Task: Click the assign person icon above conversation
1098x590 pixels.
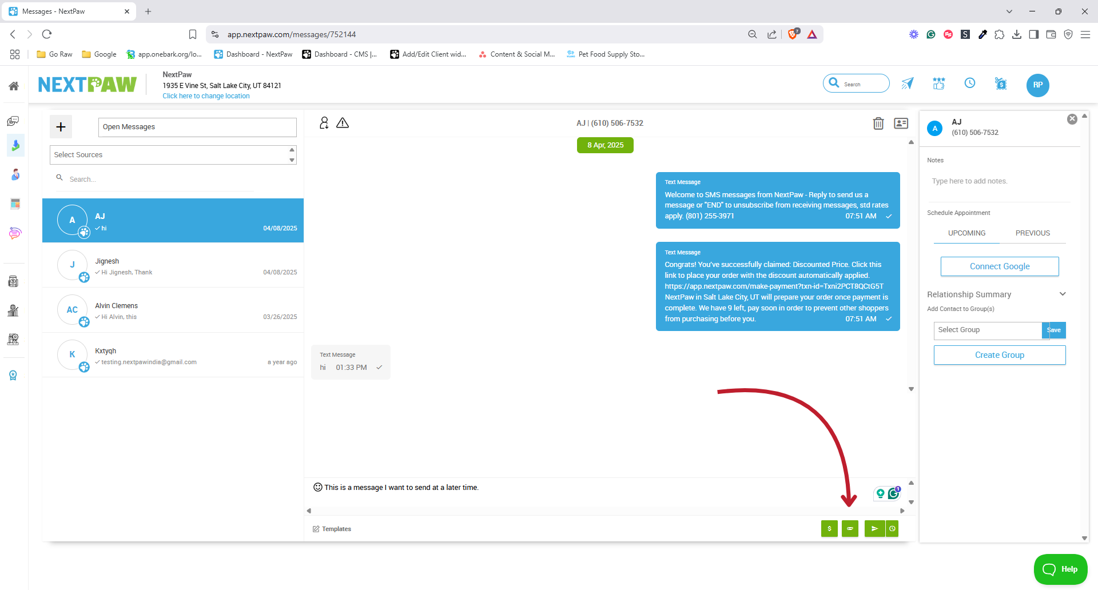Action: click(x=324, y=123)
